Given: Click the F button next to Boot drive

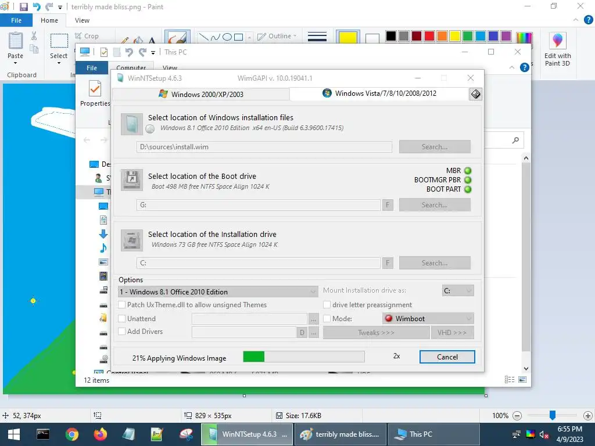Looking at the screenshot, I should [388, 205].
